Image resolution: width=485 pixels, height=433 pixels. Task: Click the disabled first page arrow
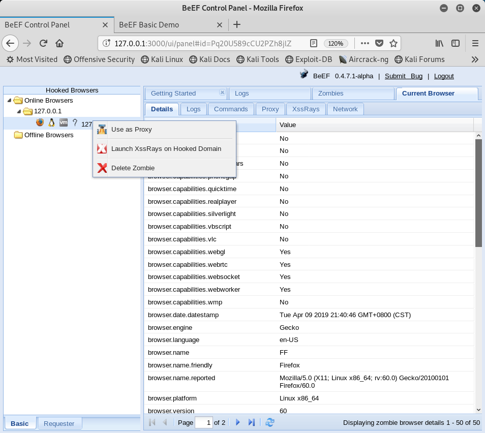point(152,422)
